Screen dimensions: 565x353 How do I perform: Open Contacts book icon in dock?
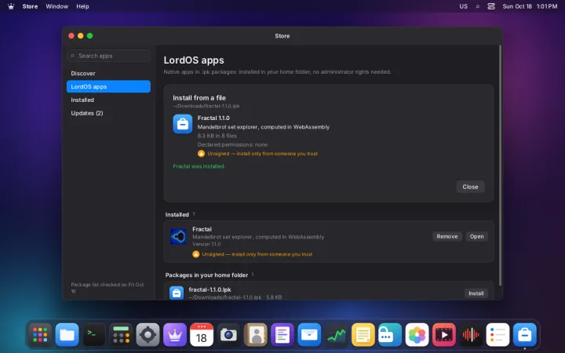point(256,335)
